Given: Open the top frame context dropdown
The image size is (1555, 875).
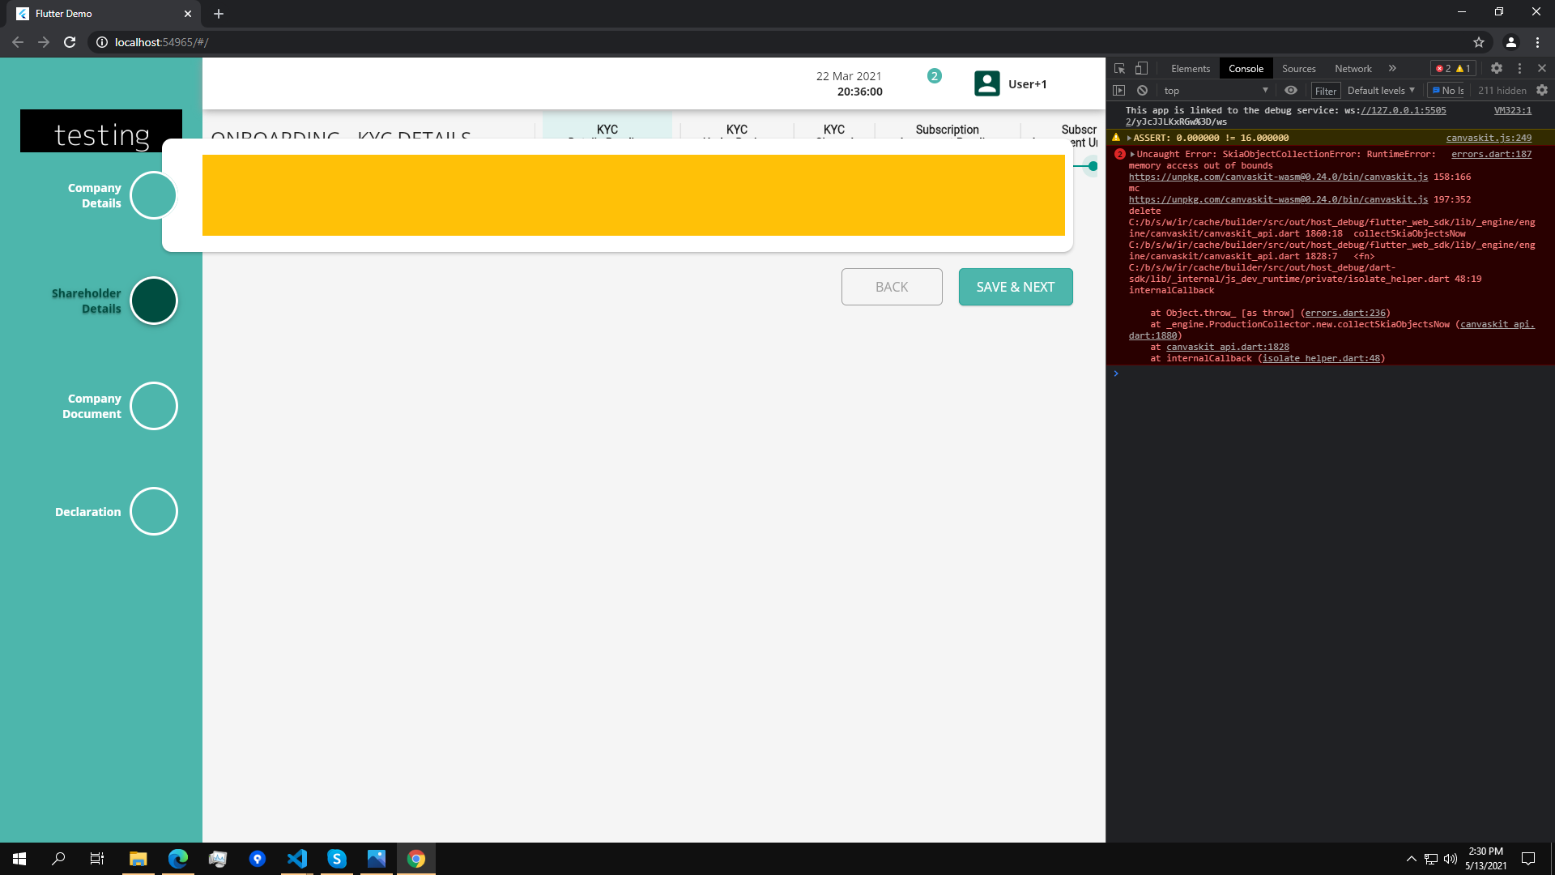Looking at the screenshot, I should tap(1215, 90).
